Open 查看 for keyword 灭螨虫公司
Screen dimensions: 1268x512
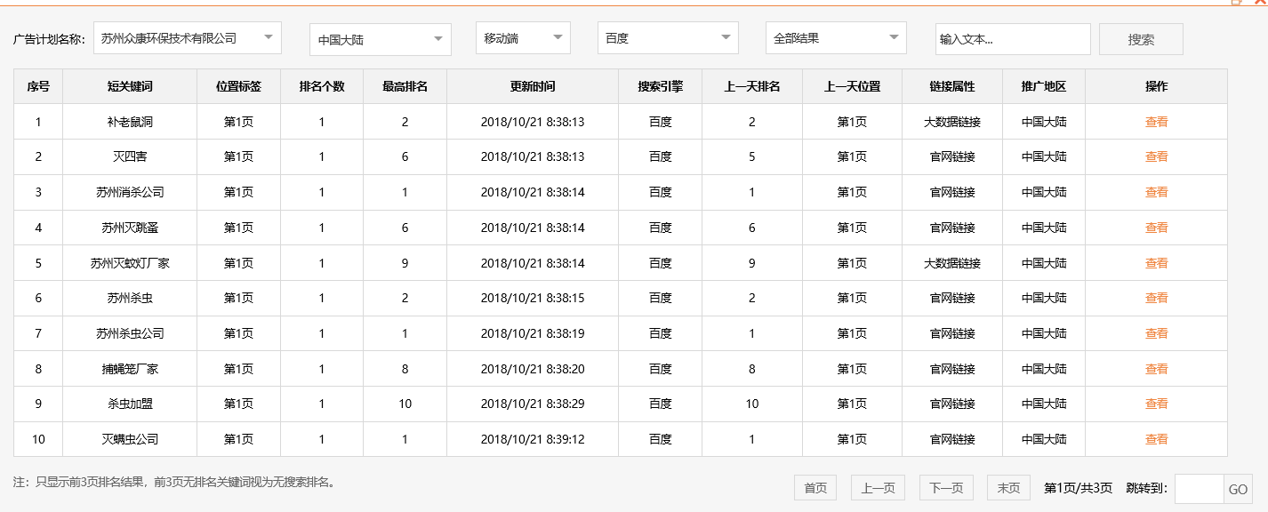pos(1157,438)
